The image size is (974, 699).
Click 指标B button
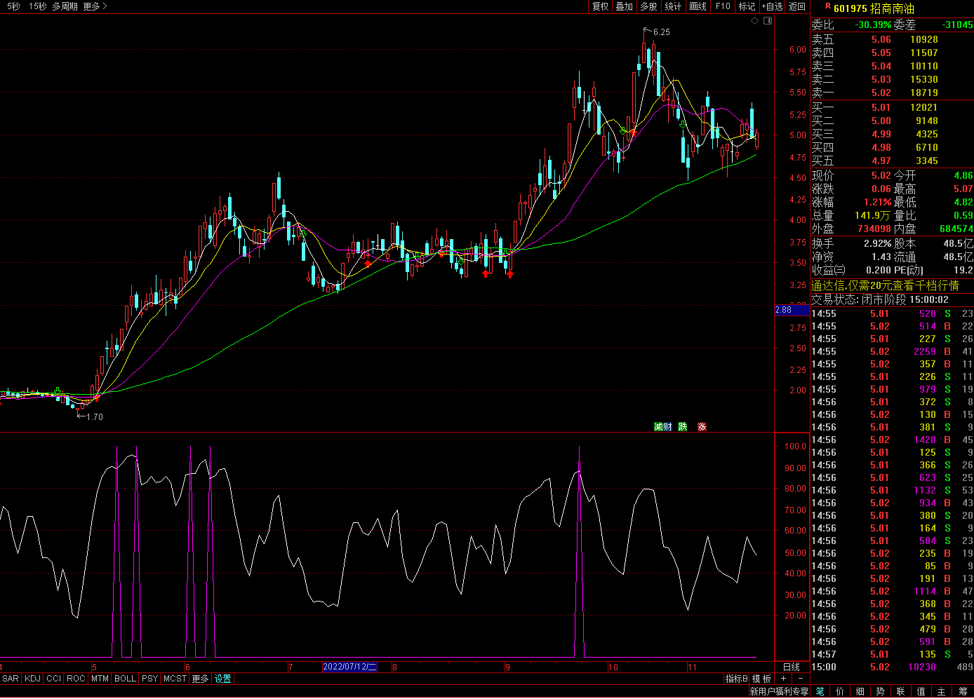point(736,679)
